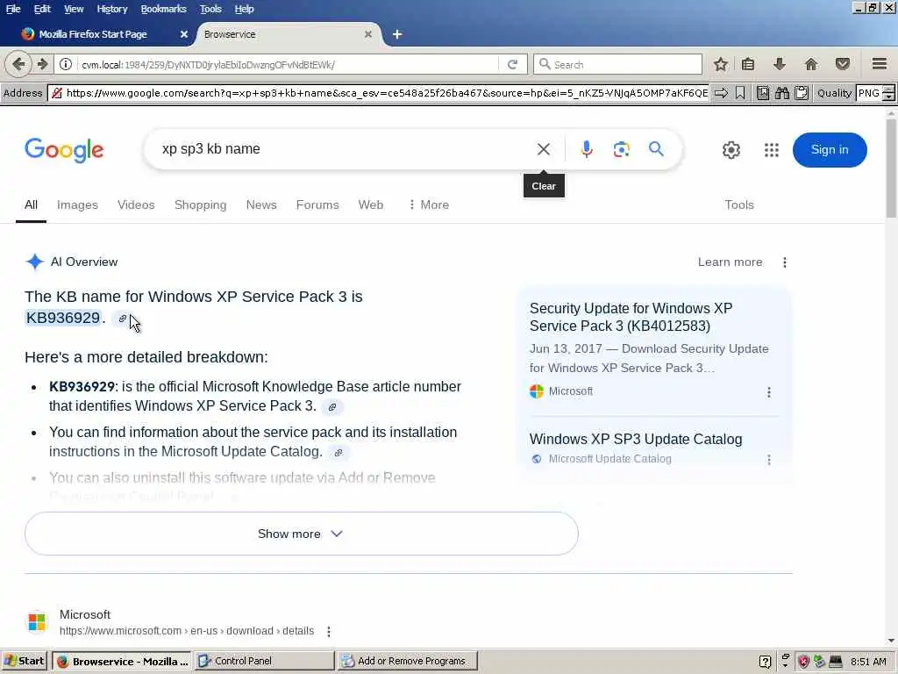Open Windows XP SP3 Update Catalog link

click(636, 439)
